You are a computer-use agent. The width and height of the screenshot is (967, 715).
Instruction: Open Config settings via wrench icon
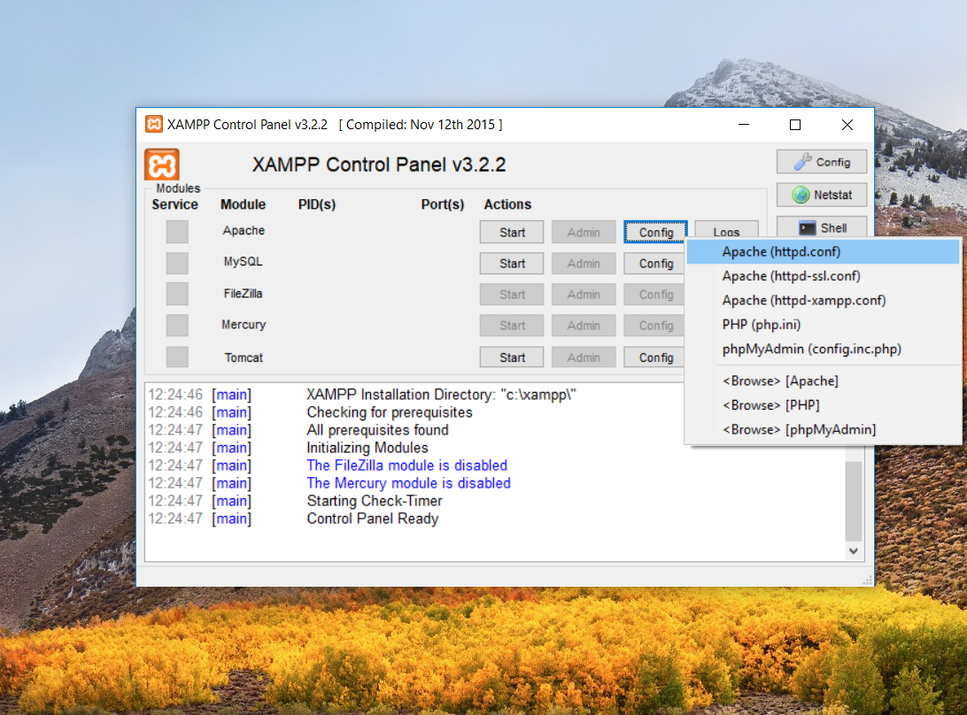click(x=821, y=161)
